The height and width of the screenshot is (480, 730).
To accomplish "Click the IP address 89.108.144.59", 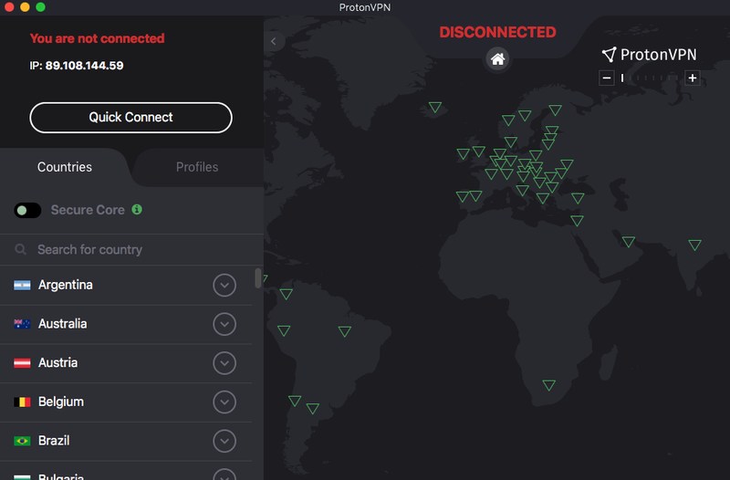I will tap(84, 65).
